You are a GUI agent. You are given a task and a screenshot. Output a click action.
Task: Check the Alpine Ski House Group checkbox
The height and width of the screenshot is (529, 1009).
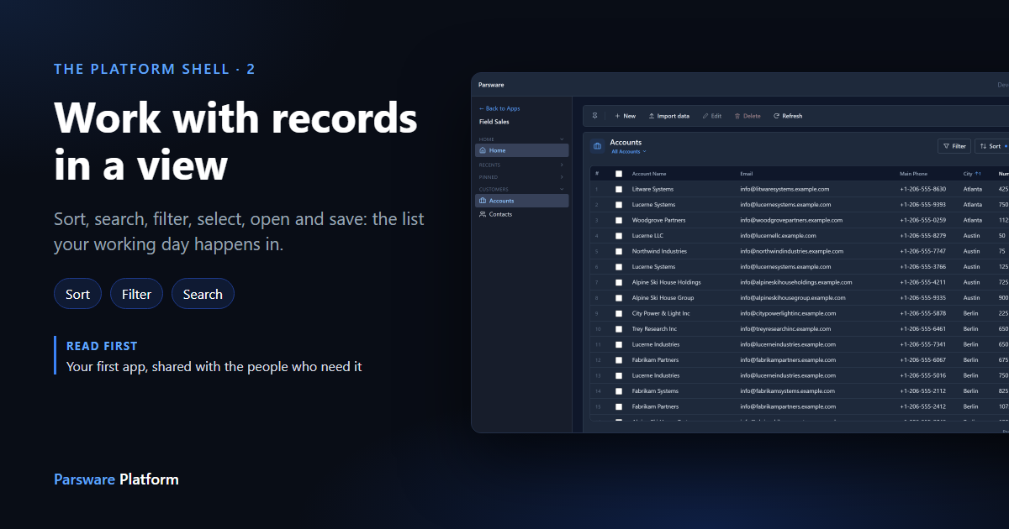pos(619,298)
